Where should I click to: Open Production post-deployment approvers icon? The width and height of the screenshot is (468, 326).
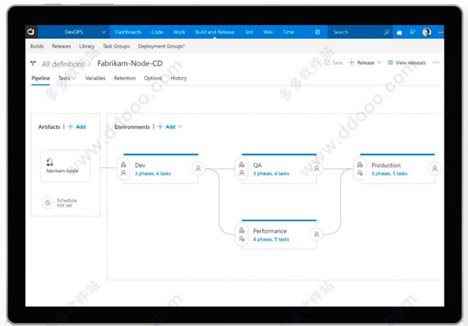point(435,168)
